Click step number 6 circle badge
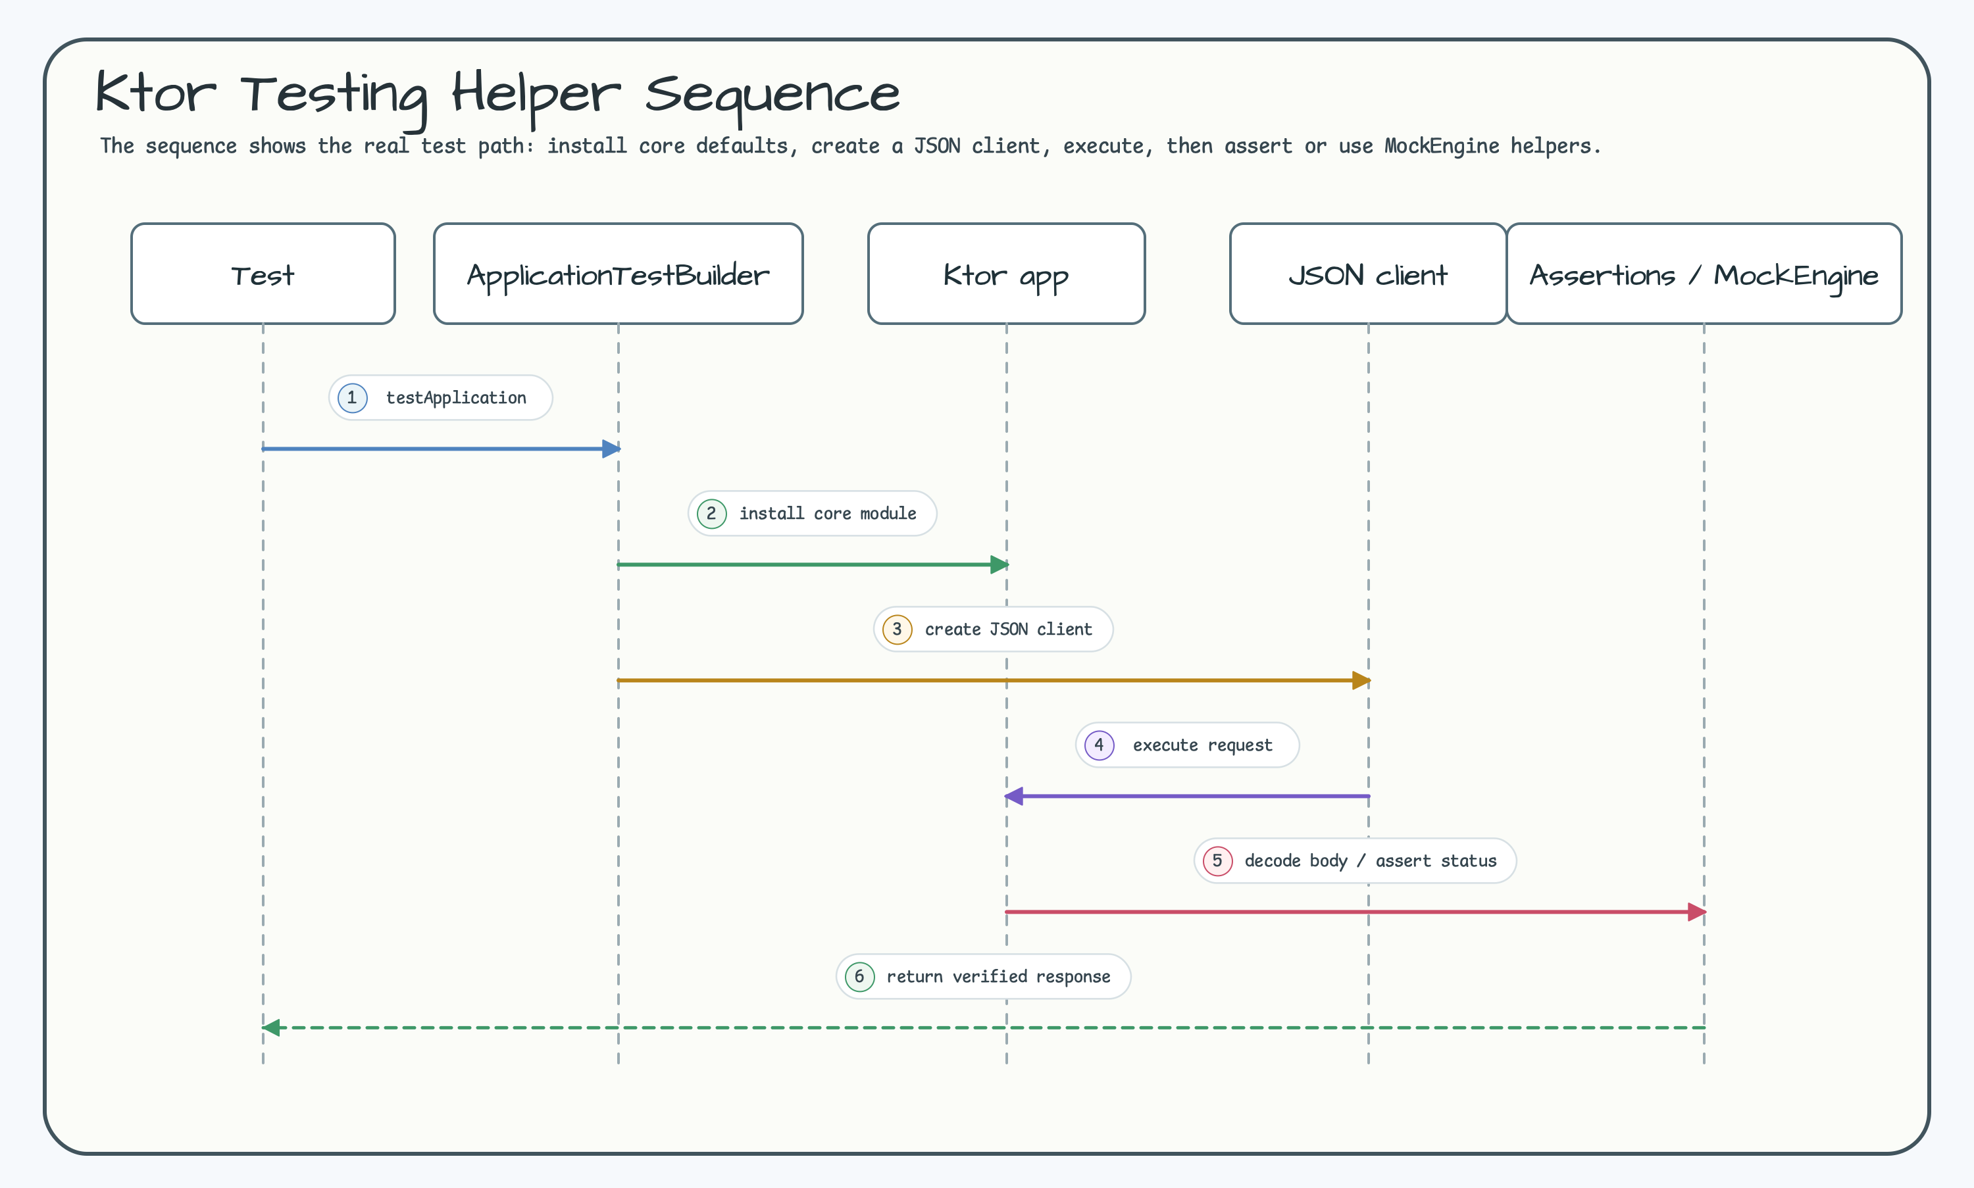This screenshot has height=1188, width=1974. pos(860,977)
